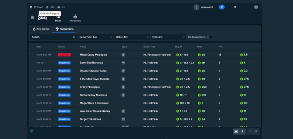293x139 pixels.
Task: Sort by the Start column header
Action: click(39, 47)
